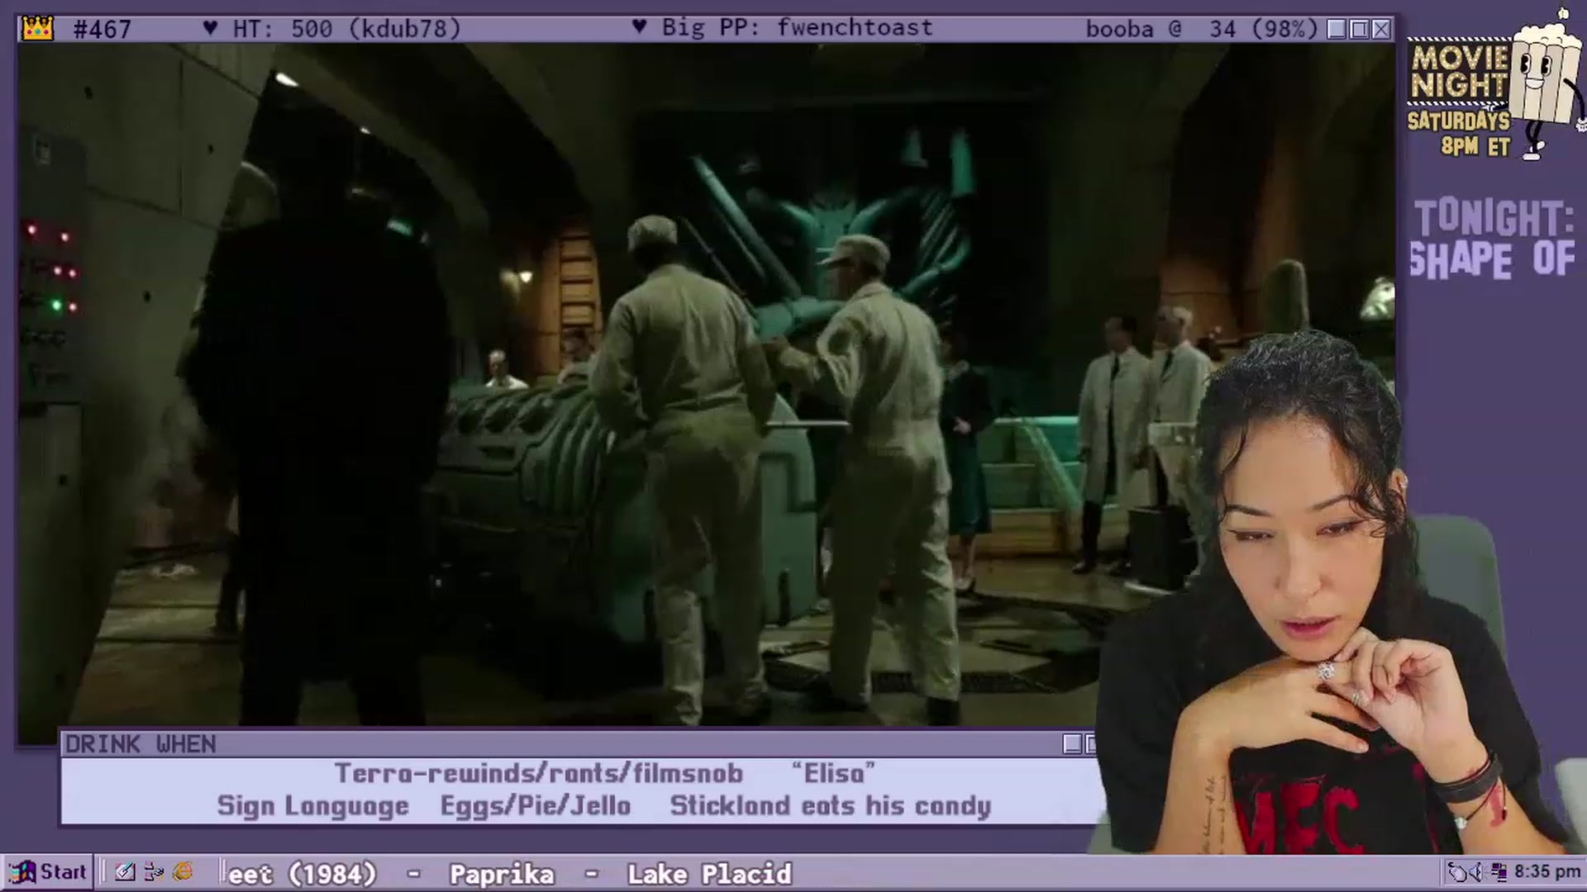Image resolution: width=1587 pixels, height=892 pixels.
Task: Click the 'Eggs/Pie/Jello' drink rule
Action: tap(536, 806)
